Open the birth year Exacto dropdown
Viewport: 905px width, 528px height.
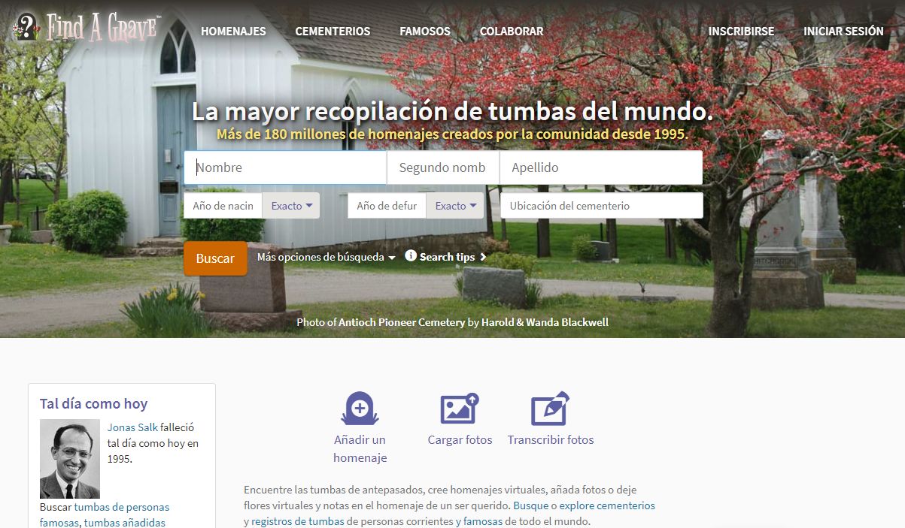click(x=291, y=206)
